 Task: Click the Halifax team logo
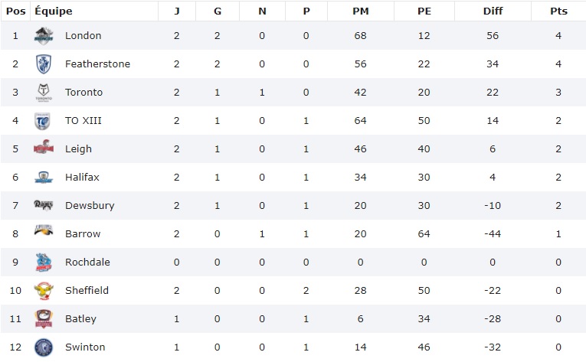click(44, 178)
